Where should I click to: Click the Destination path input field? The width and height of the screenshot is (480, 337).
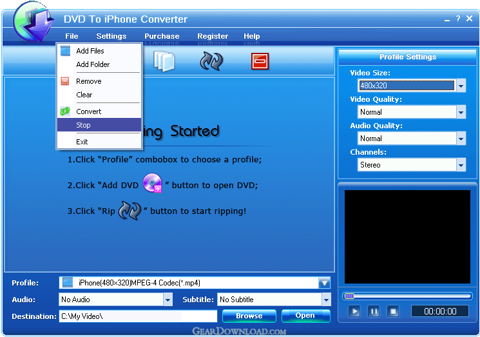pyautogui.click(x=138, y=316)
